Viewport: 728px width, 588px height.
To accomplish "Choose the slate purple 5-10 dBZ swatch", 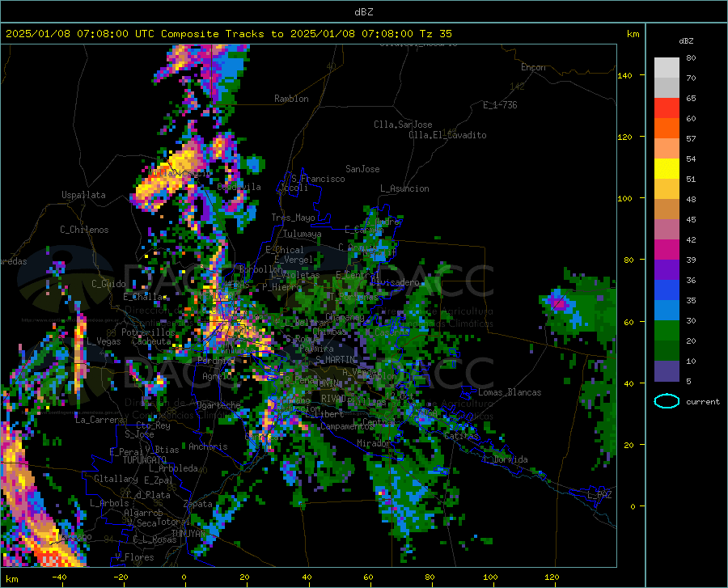I will click(667, 371).
